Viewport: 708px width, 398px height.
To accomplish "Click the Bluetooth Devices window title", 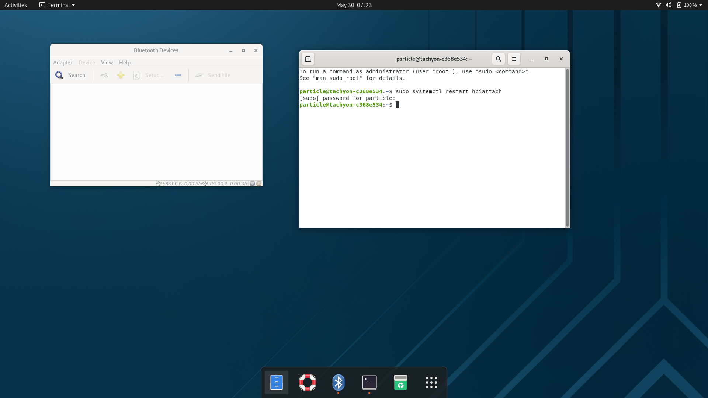I will [156, 50].
